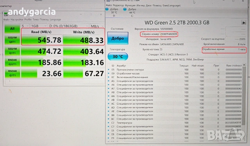Viewport: 250px width, 146px height.
Task: Click the 545.78 sequential read result
Action: click(x=42, y=40)
